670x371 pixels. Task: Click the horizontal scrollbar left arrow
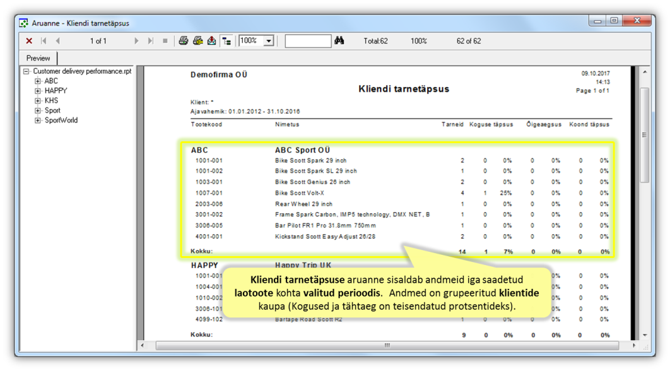(x=143, y=345)
